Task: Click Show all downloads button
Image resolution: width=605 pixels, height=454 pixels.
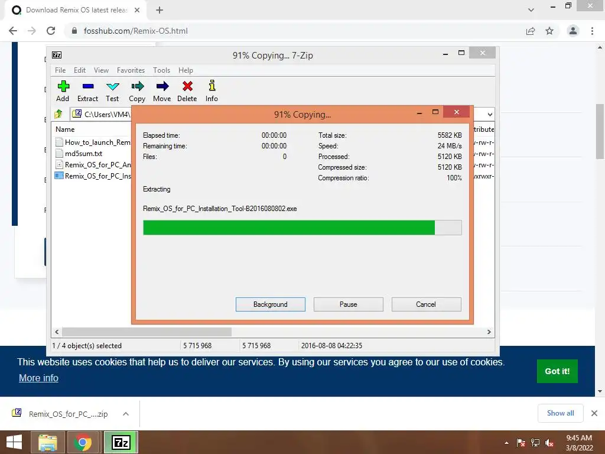Action: (x=560, y=413)
